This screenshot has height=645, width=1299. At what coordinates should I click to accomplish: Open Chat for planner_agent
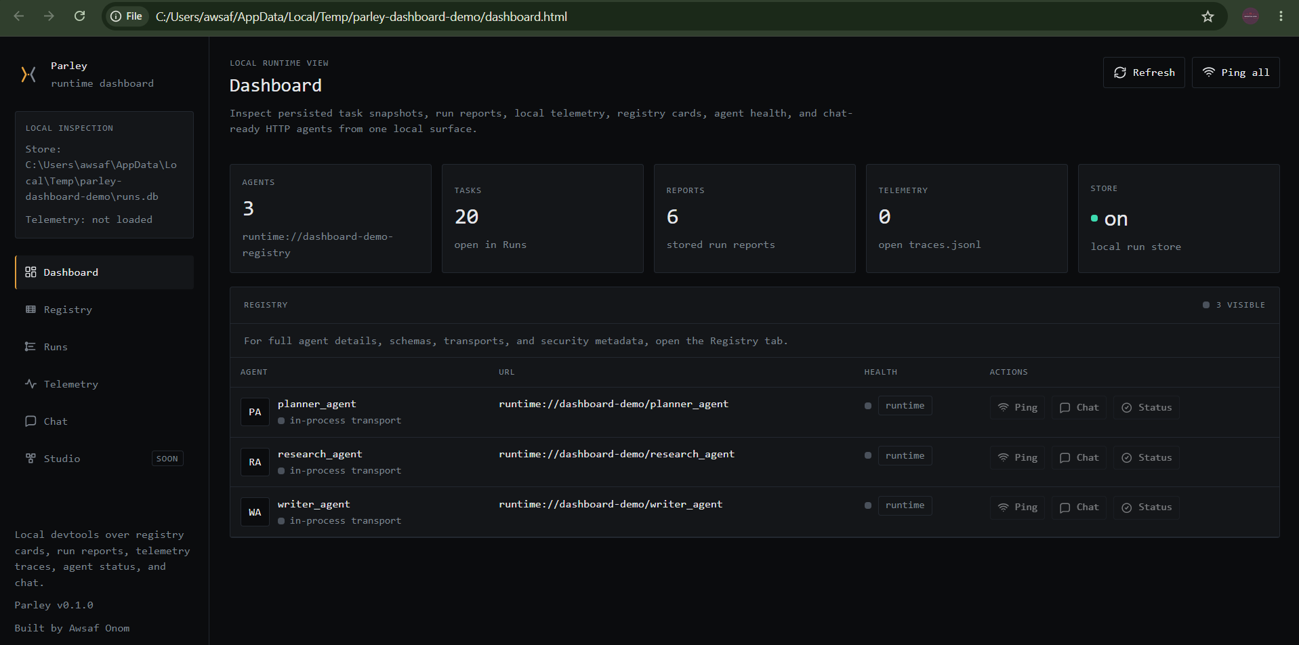[x=1079, y=407]
